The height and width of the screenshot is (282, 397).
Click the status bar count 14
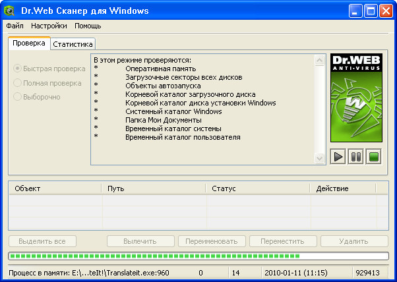pyautogui.click(x=235, y=273)
